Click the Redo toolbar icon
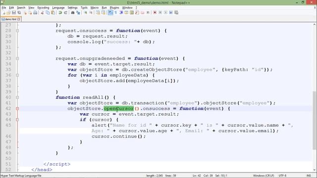317x178 pixels. click(65, 12)
